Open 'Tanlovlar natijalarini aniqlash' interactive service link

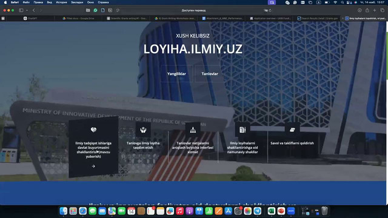point(193,148)
